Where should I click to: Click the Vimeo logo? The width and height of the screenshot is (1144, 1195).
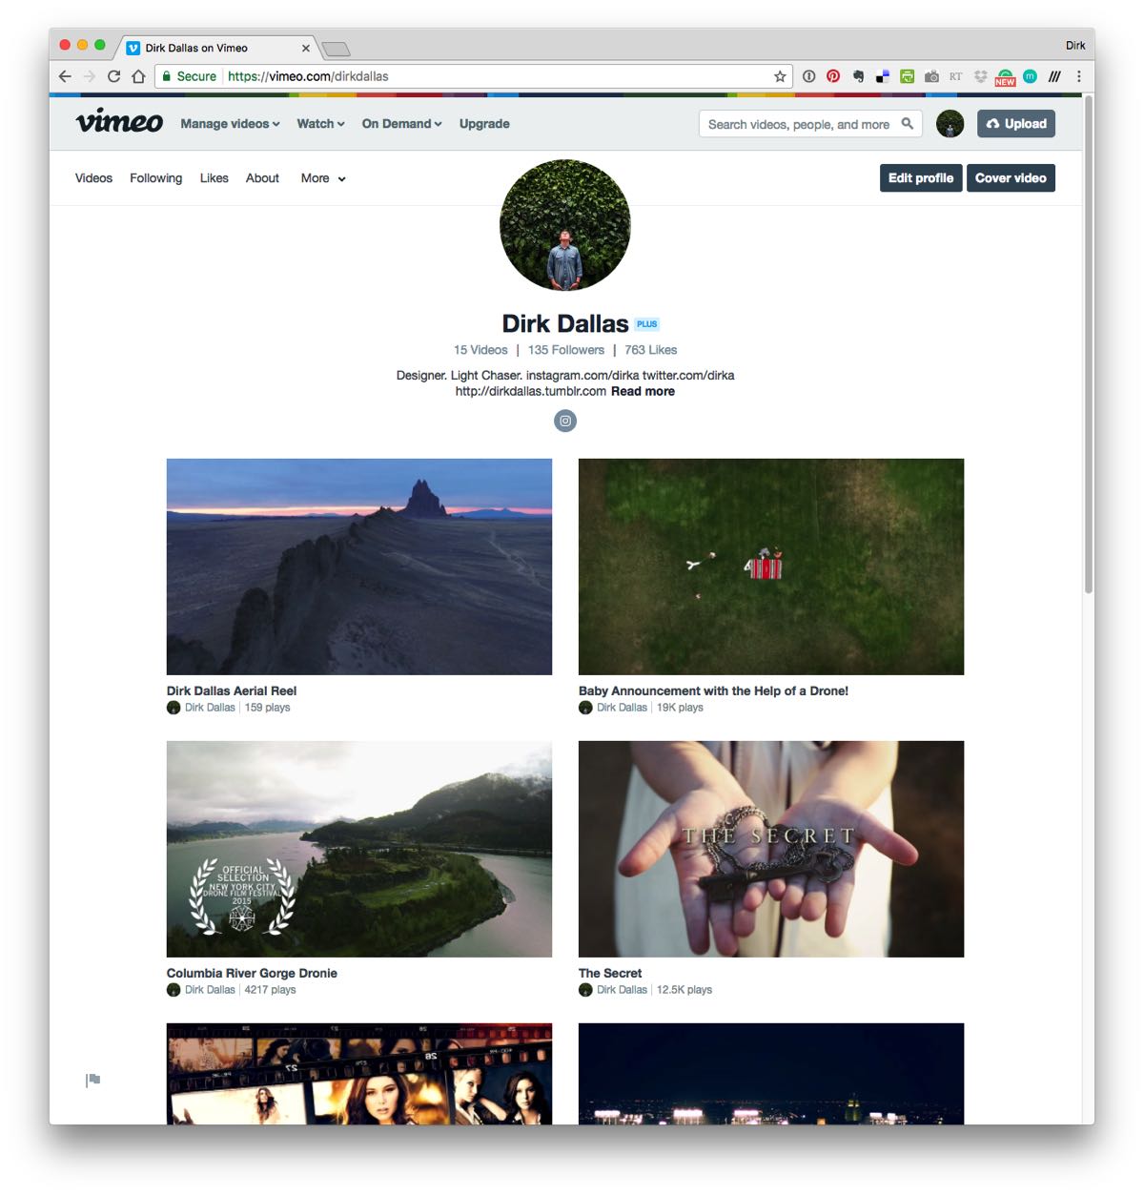pyautogui.click(x=119, y=122)
